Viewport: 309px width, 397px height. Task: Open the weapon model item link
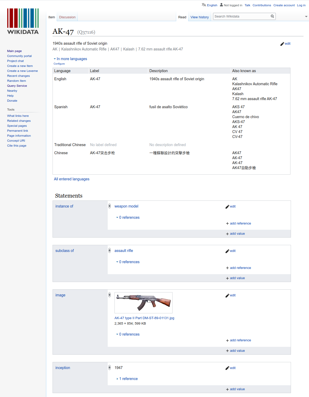coord(126,206)
